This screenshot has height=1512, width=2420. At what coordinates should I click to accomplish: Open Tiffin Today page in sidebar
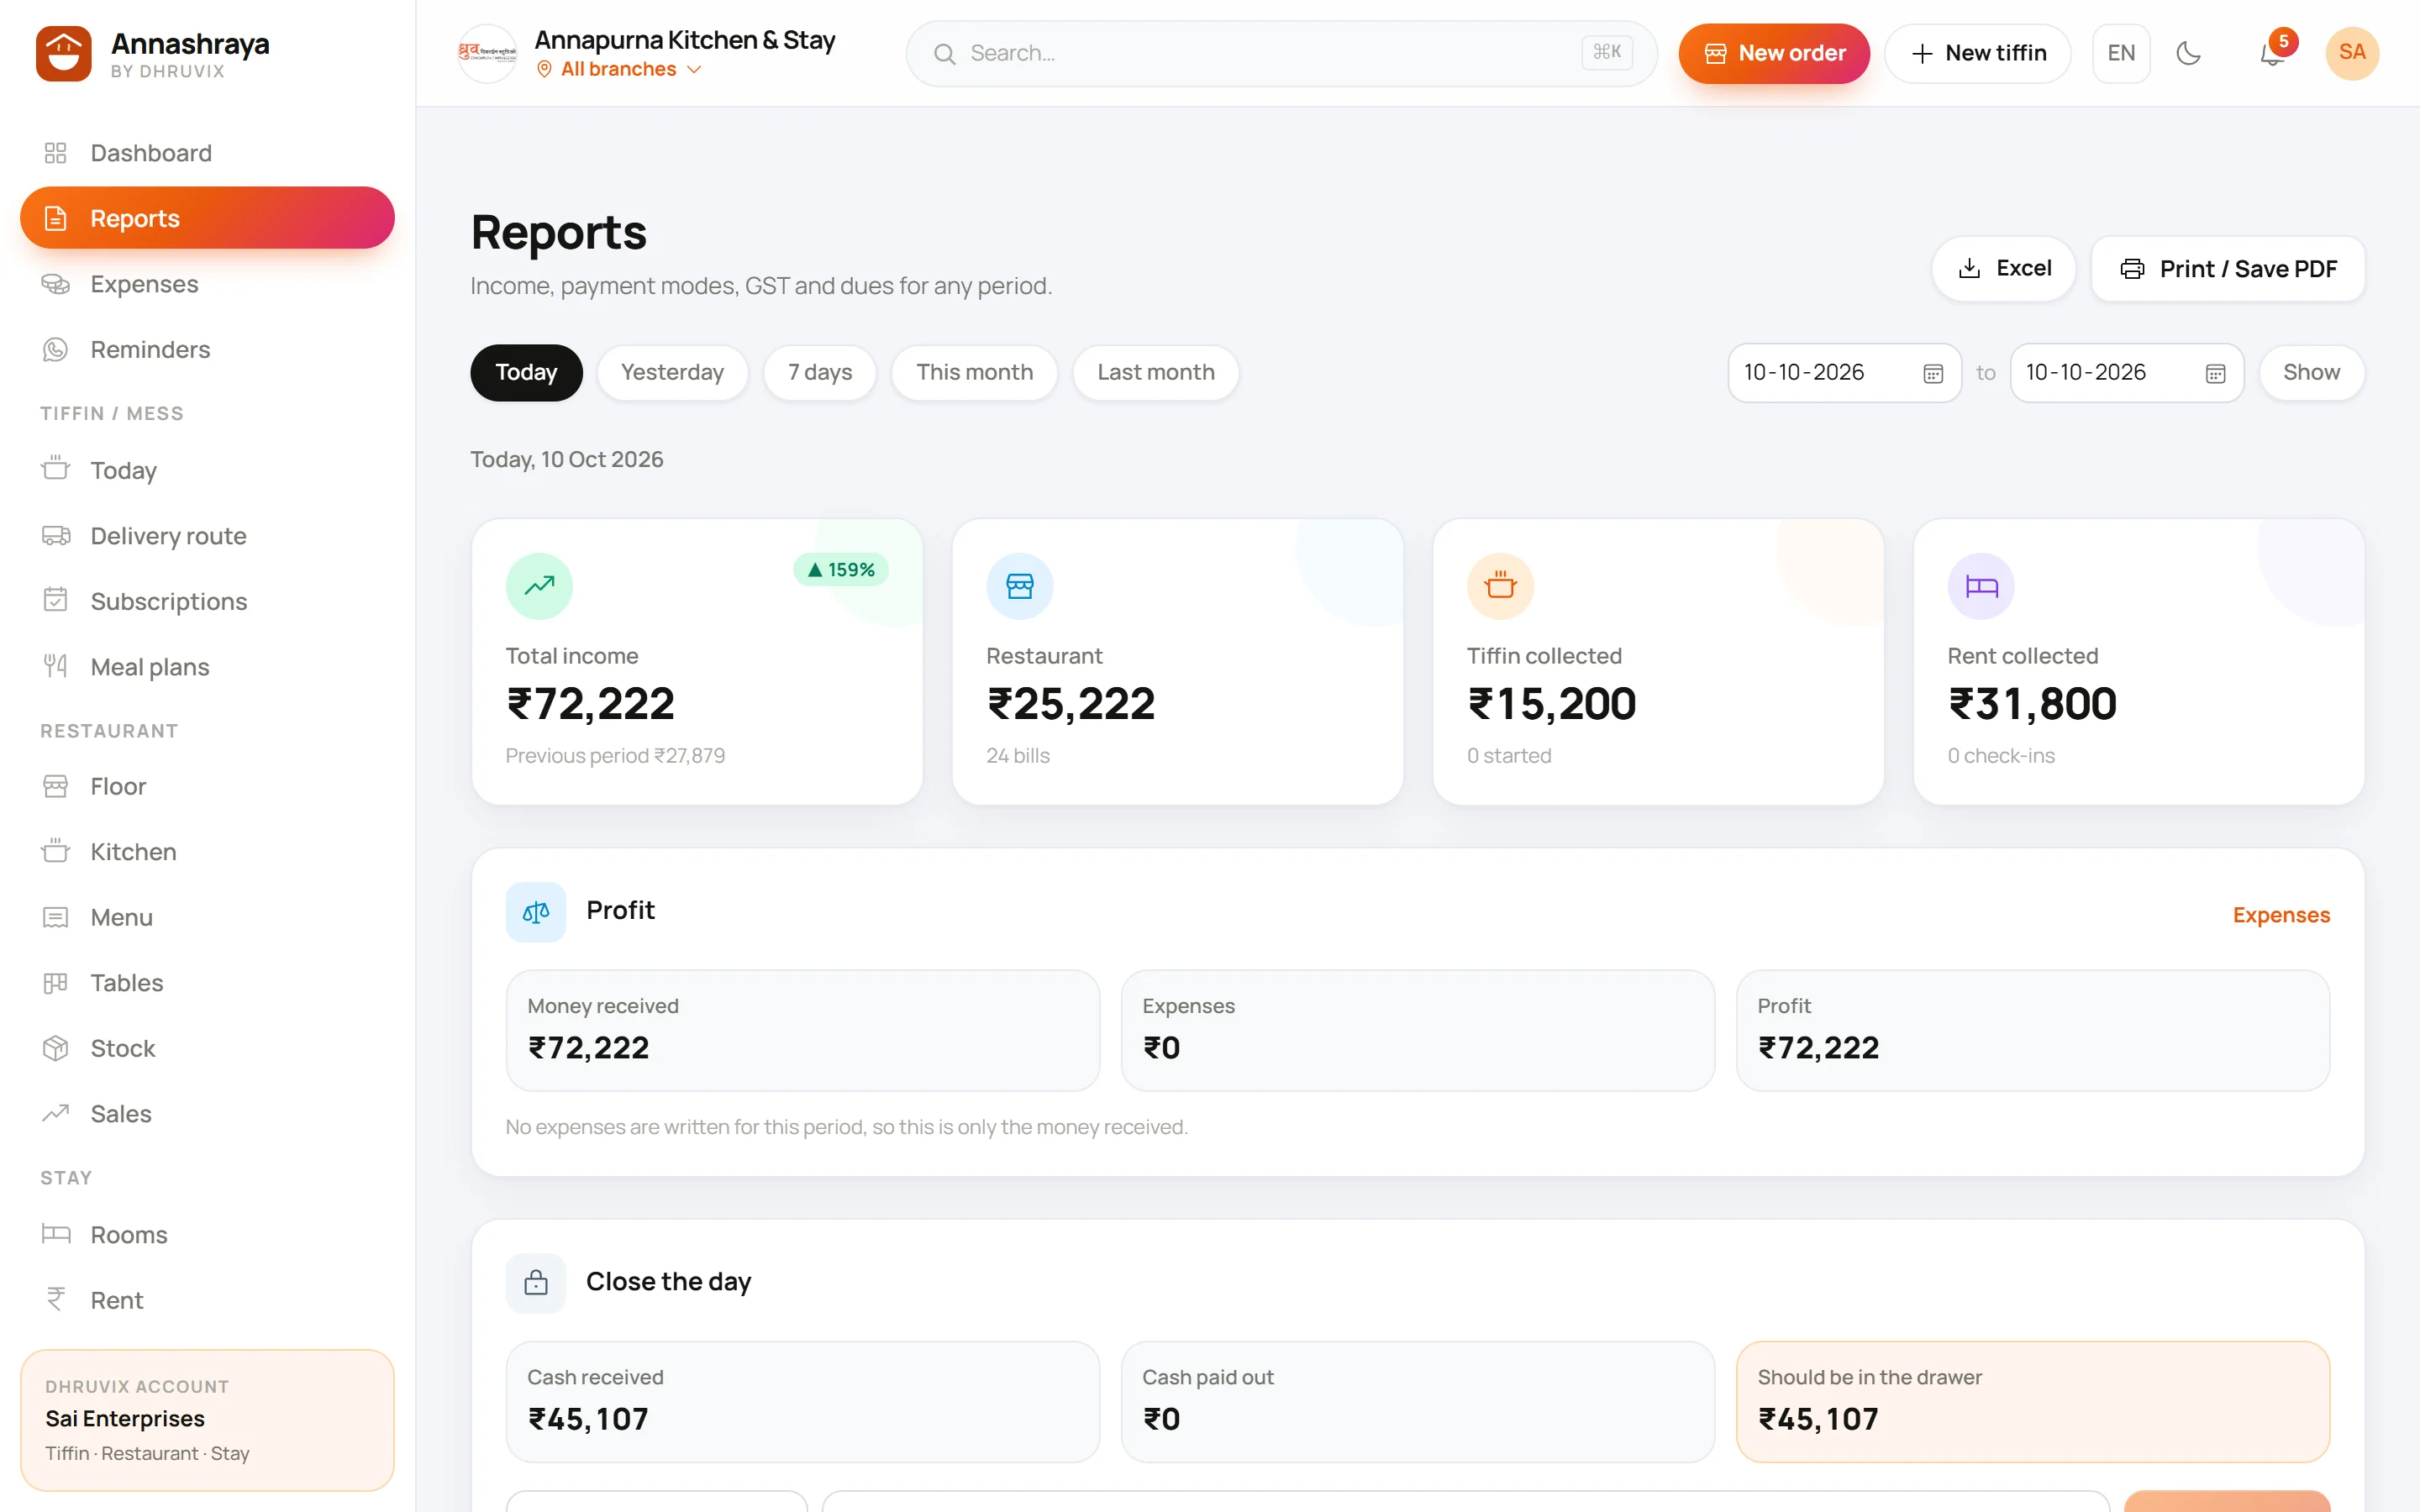coord(207,469)
